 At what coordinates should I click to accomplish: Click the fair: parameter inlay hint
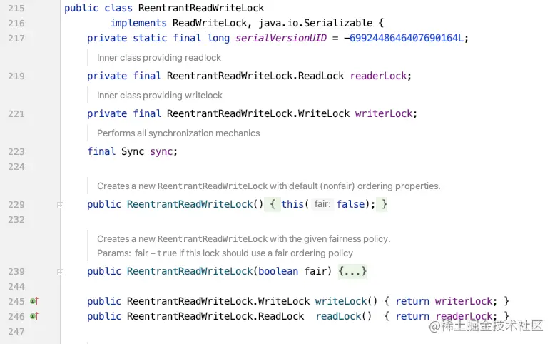coord(322,204)
